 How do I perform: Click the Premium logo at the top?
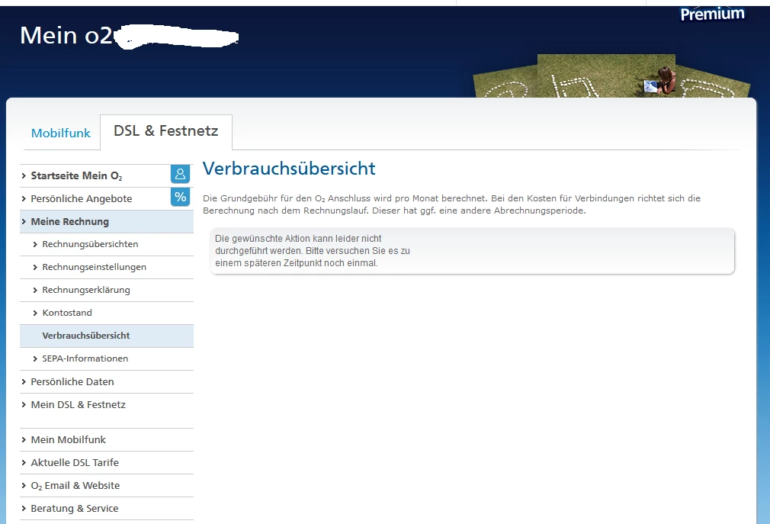point(712,14)
